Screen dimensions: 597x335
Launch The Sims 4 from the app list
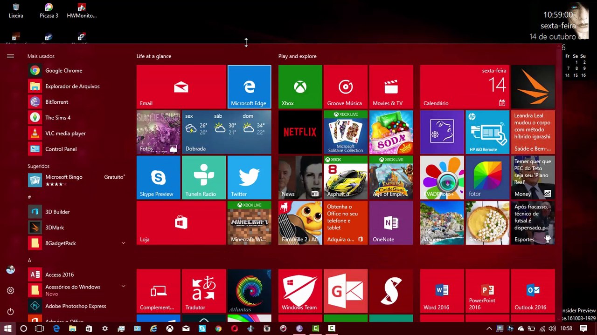77,118
